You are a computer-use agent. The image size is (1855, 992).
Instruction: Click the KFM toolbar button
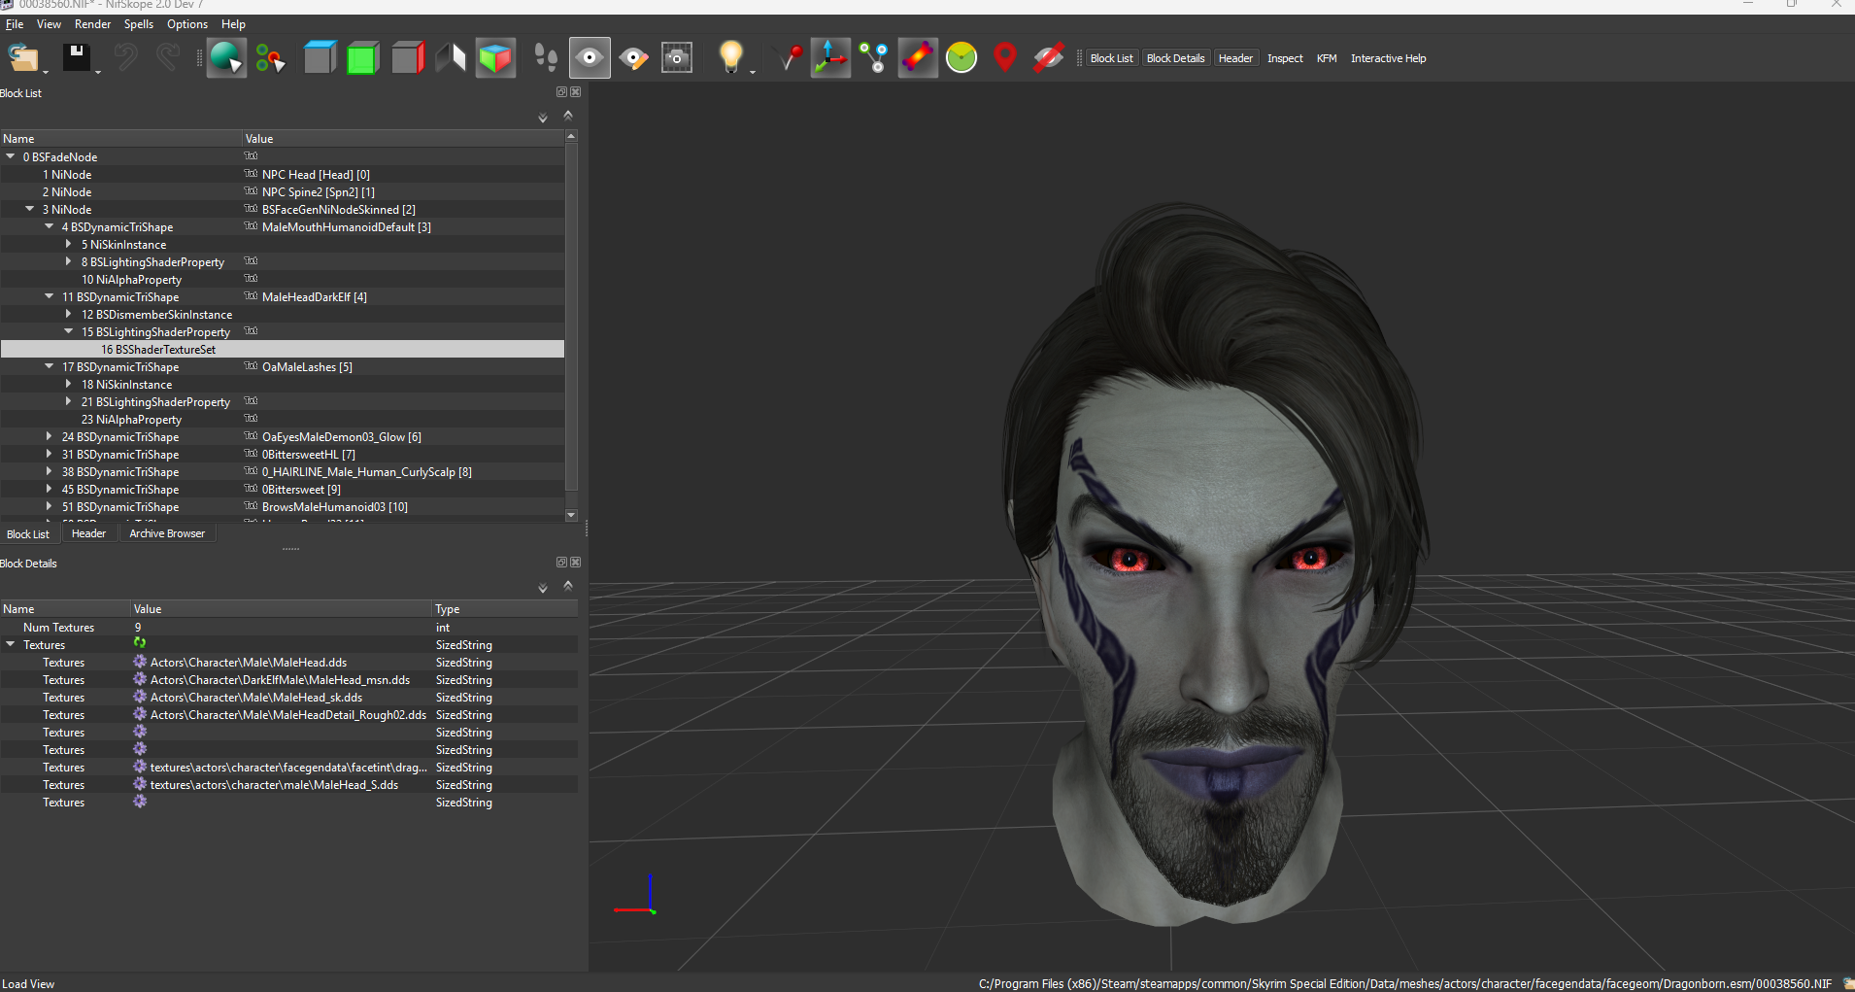(x=1327, y=58)
